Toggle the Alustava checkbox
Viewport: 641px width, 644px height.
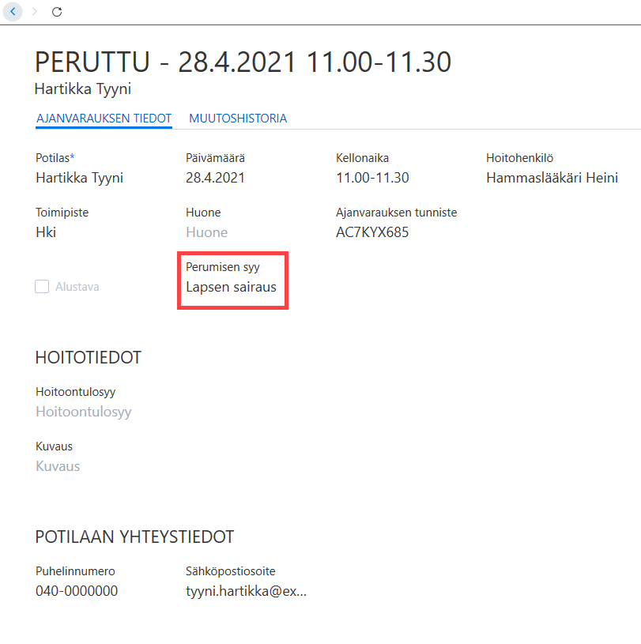(x=42, y=286)
